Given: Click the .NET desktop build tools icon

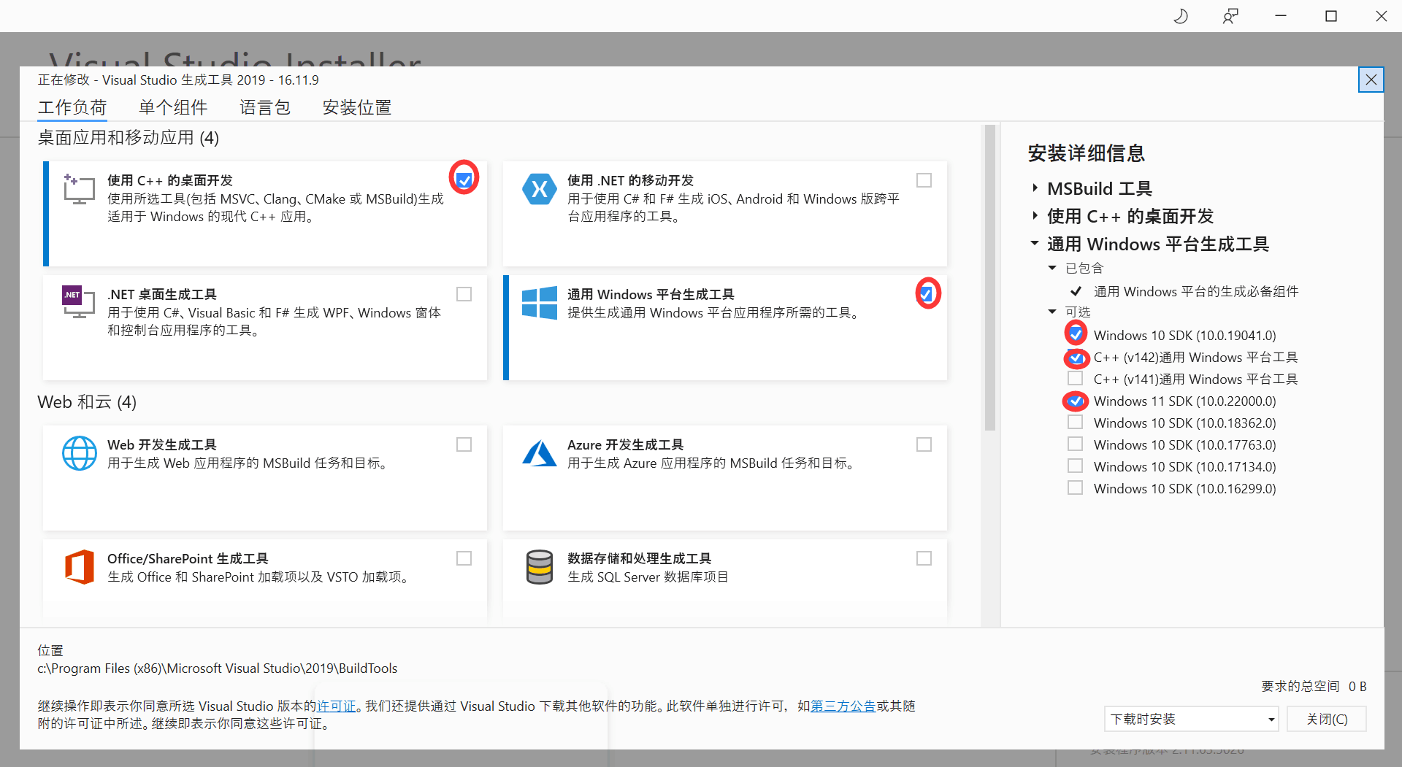Looking at the screenshot, I should 79,302.
